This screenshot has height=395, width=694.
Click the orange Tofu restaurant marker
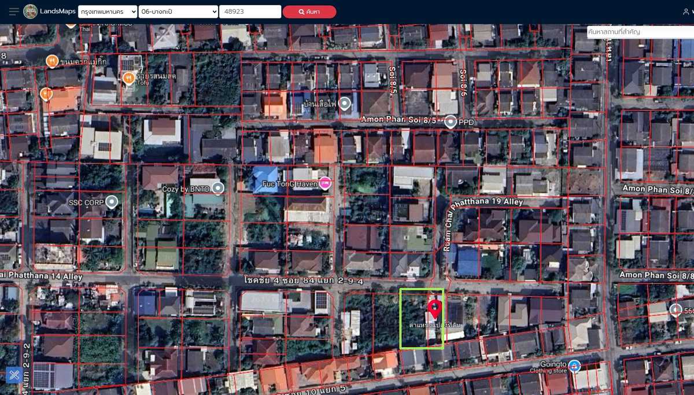point(129,77)
